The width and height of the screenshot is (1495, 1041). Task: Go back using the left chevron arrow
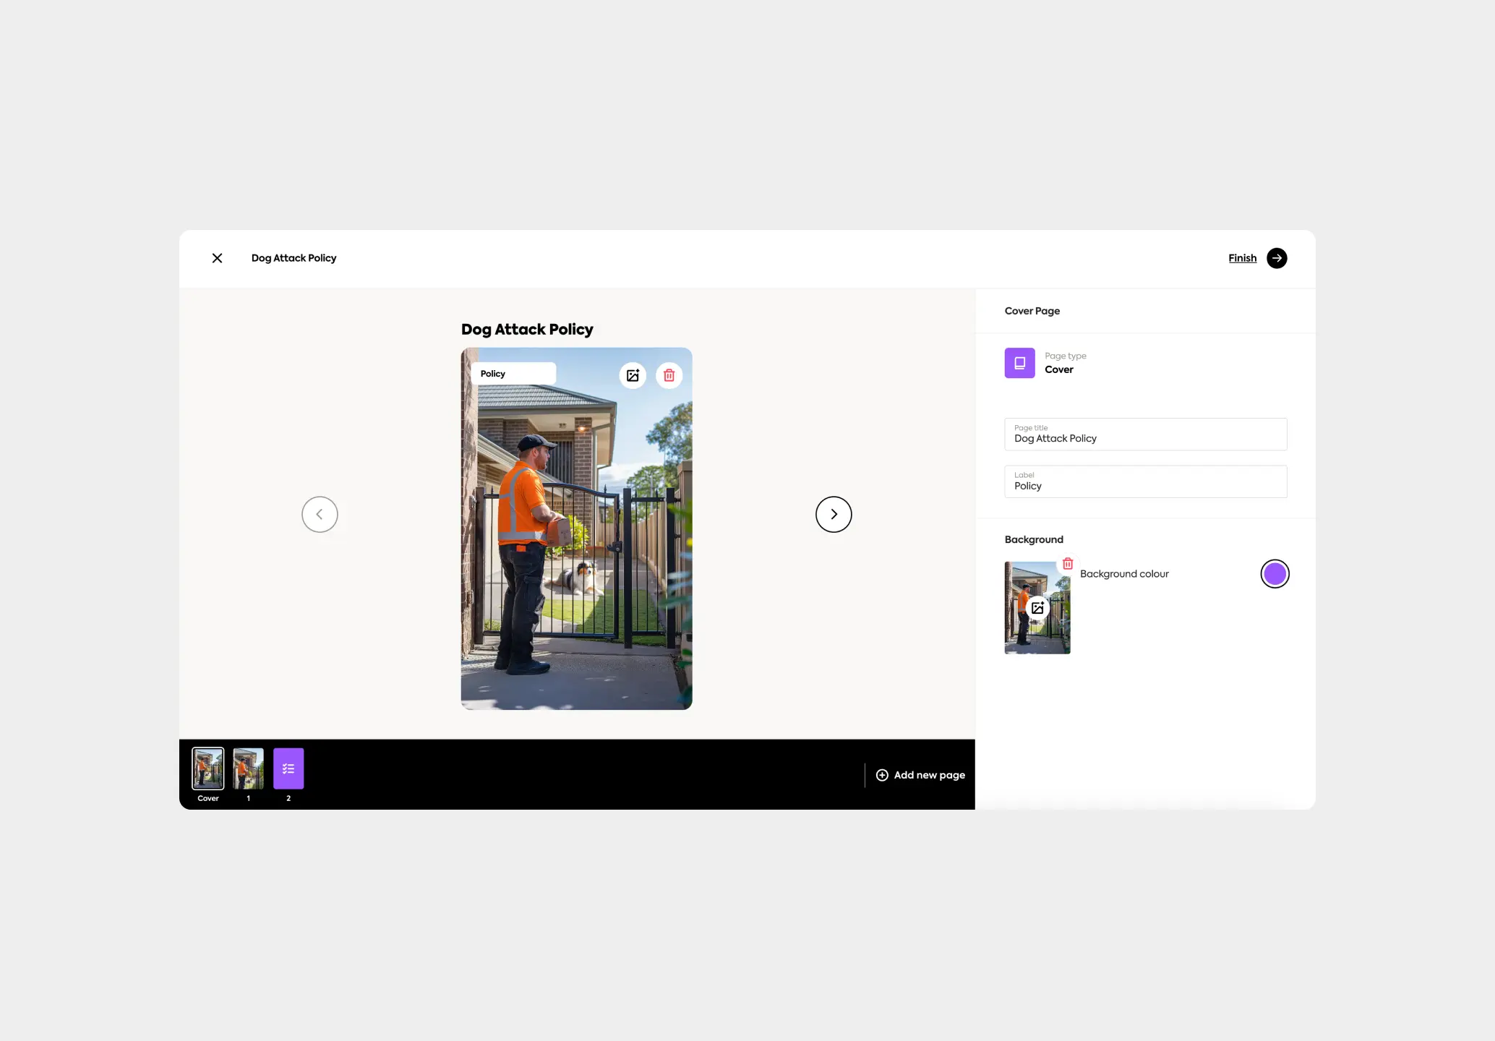[320, 514]
